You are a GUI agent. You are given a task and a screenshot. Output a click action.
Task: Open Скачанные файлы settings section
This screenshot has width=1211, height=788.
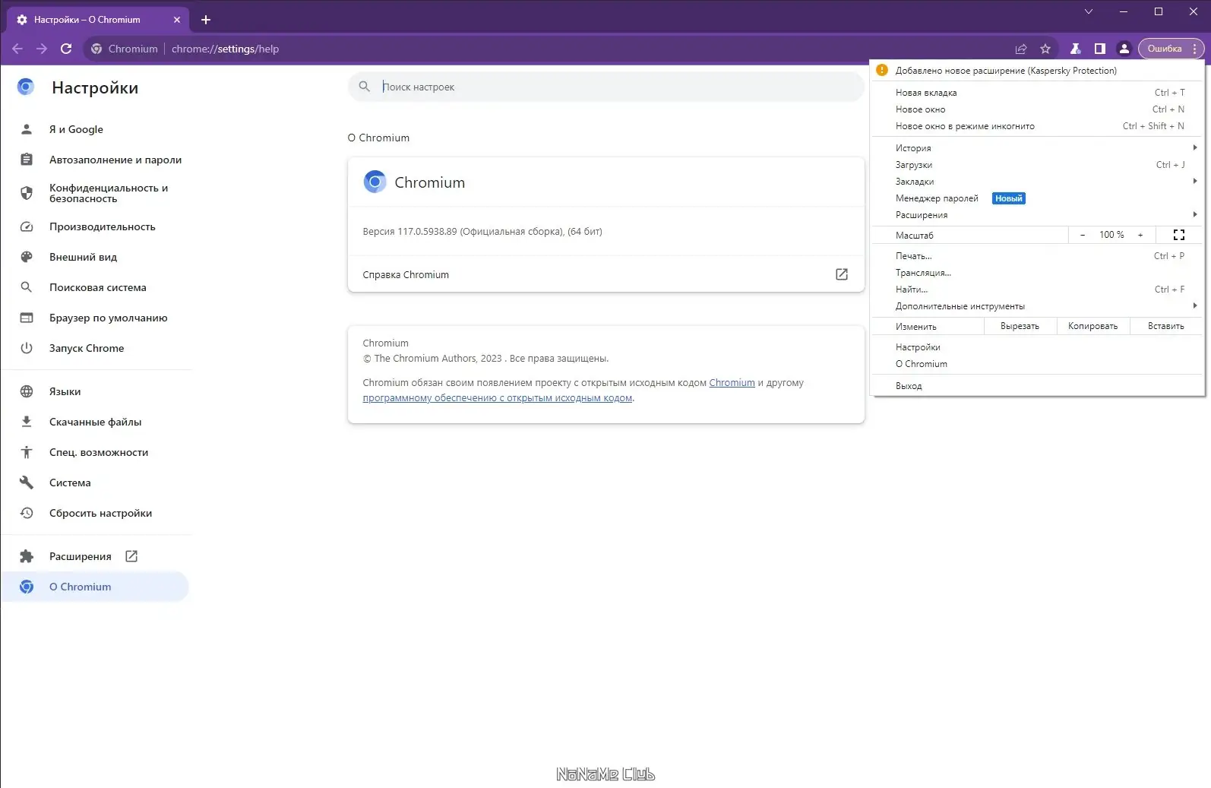(x=95, y=422)
